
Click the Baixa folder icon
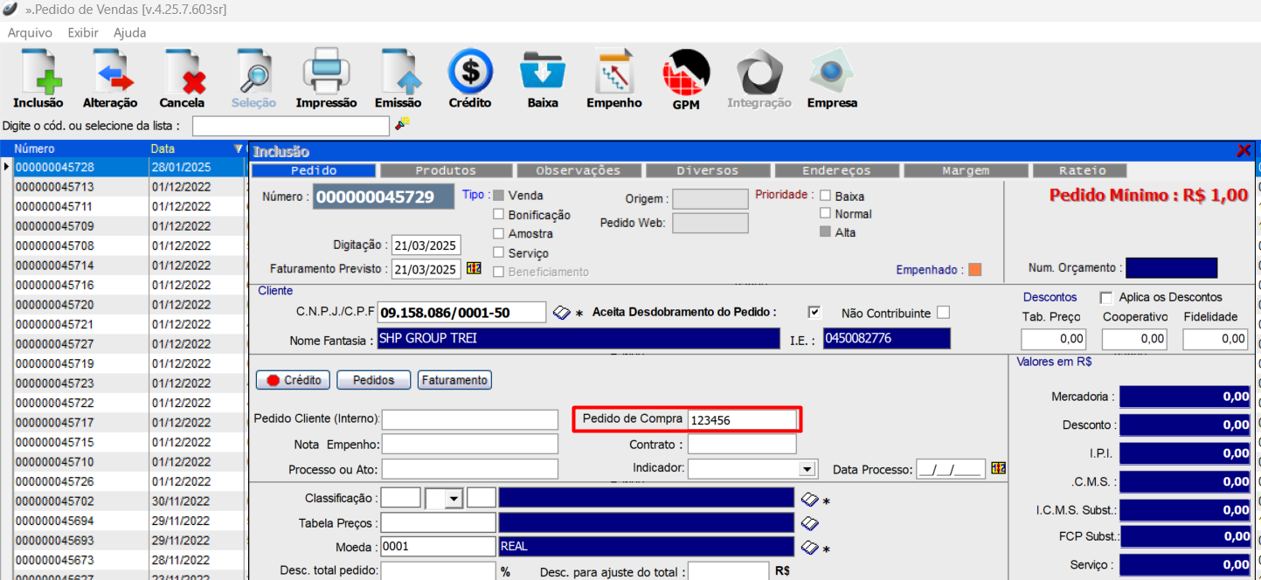543,73
